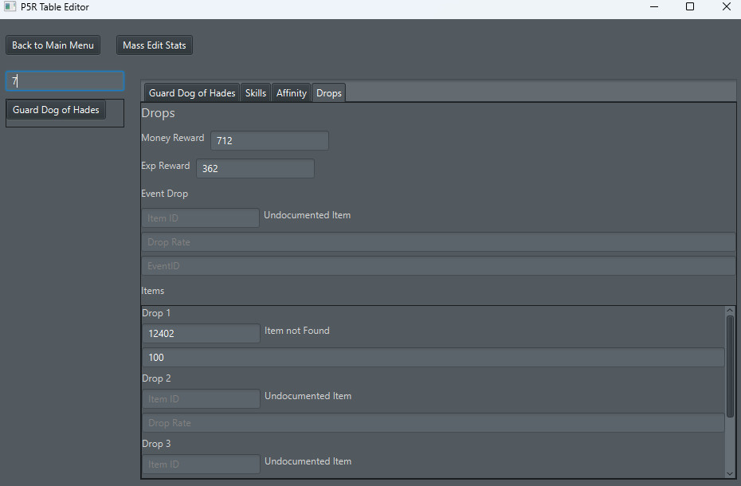
Task: Open the Affinity tab
Action: (x=291, y=92)
